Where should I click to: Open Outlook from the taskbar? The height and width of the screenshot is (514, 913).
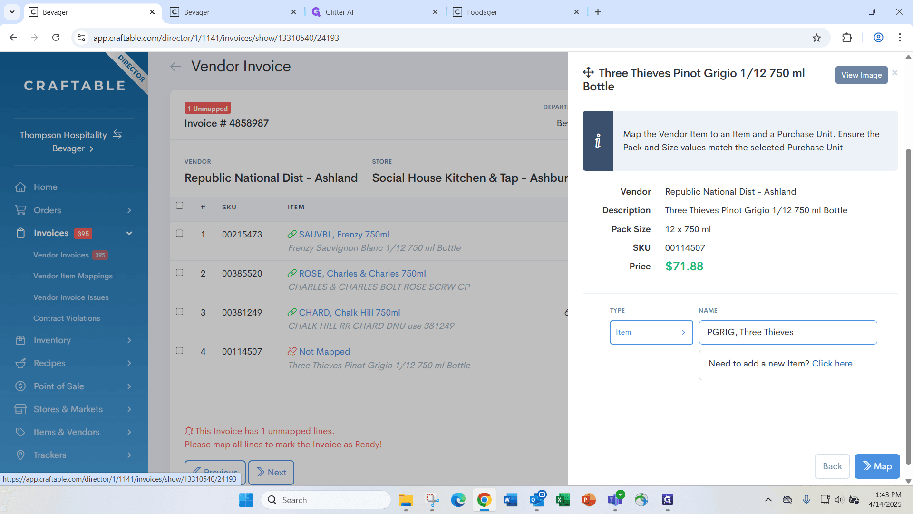click(x=537, y=500)
